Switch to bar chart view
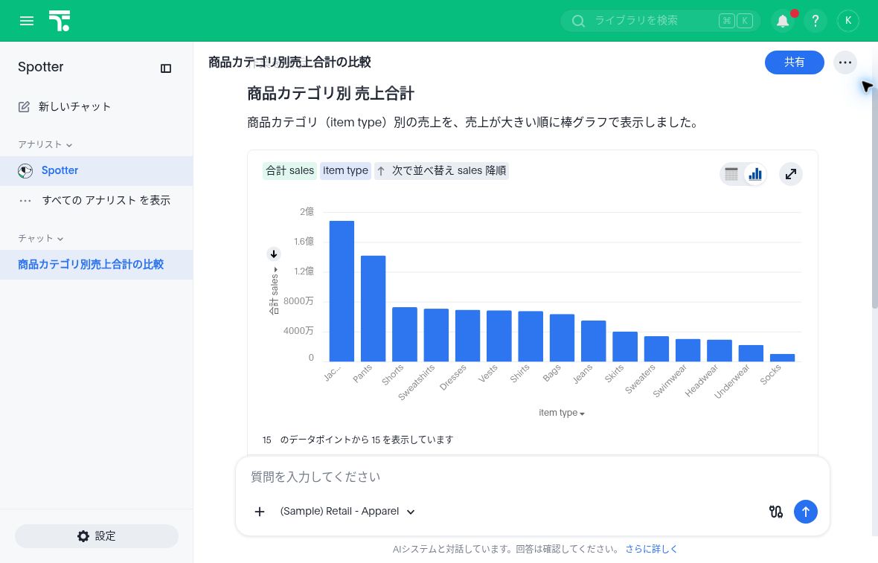Screen dimensions: 878x563 tap(754, 174)
